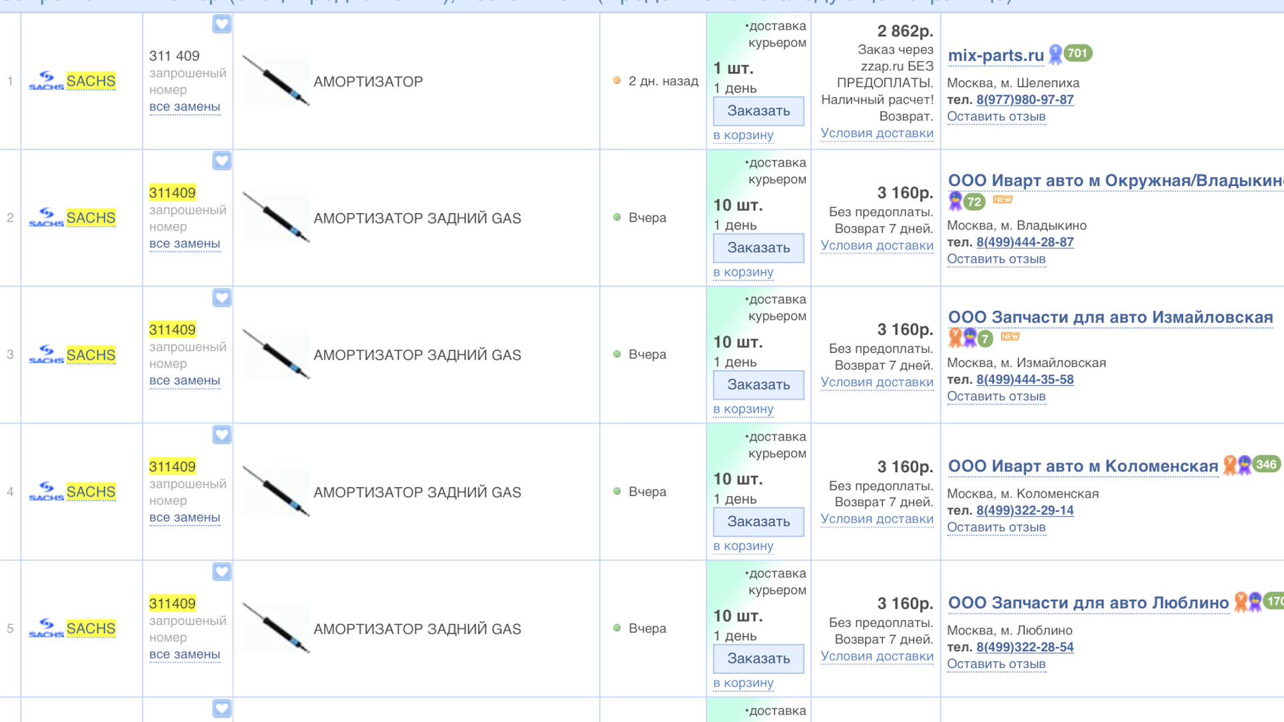
Task: Click Заказать for Иварт авто Коломенская offer
Action: (x=758, y=521)
